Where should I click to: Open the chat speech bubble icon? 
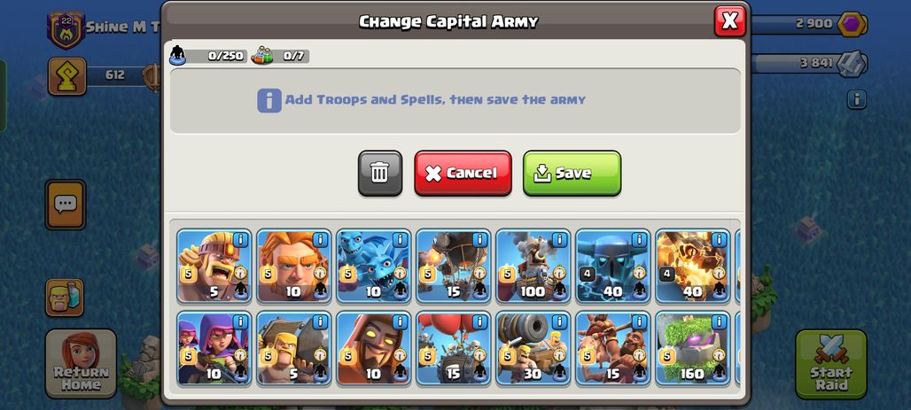pyautogui.click(x=65, y=205)
